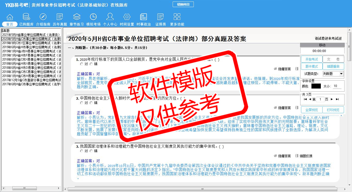Jump to last page arrow
The image size is (352, 192).
pos(337,99)
